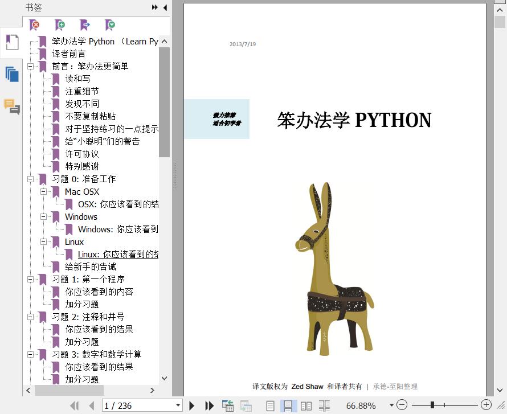This screenshot has height=414, width=507.
Task: Select the 译者前言 bookmark
Action: [68, 54]
